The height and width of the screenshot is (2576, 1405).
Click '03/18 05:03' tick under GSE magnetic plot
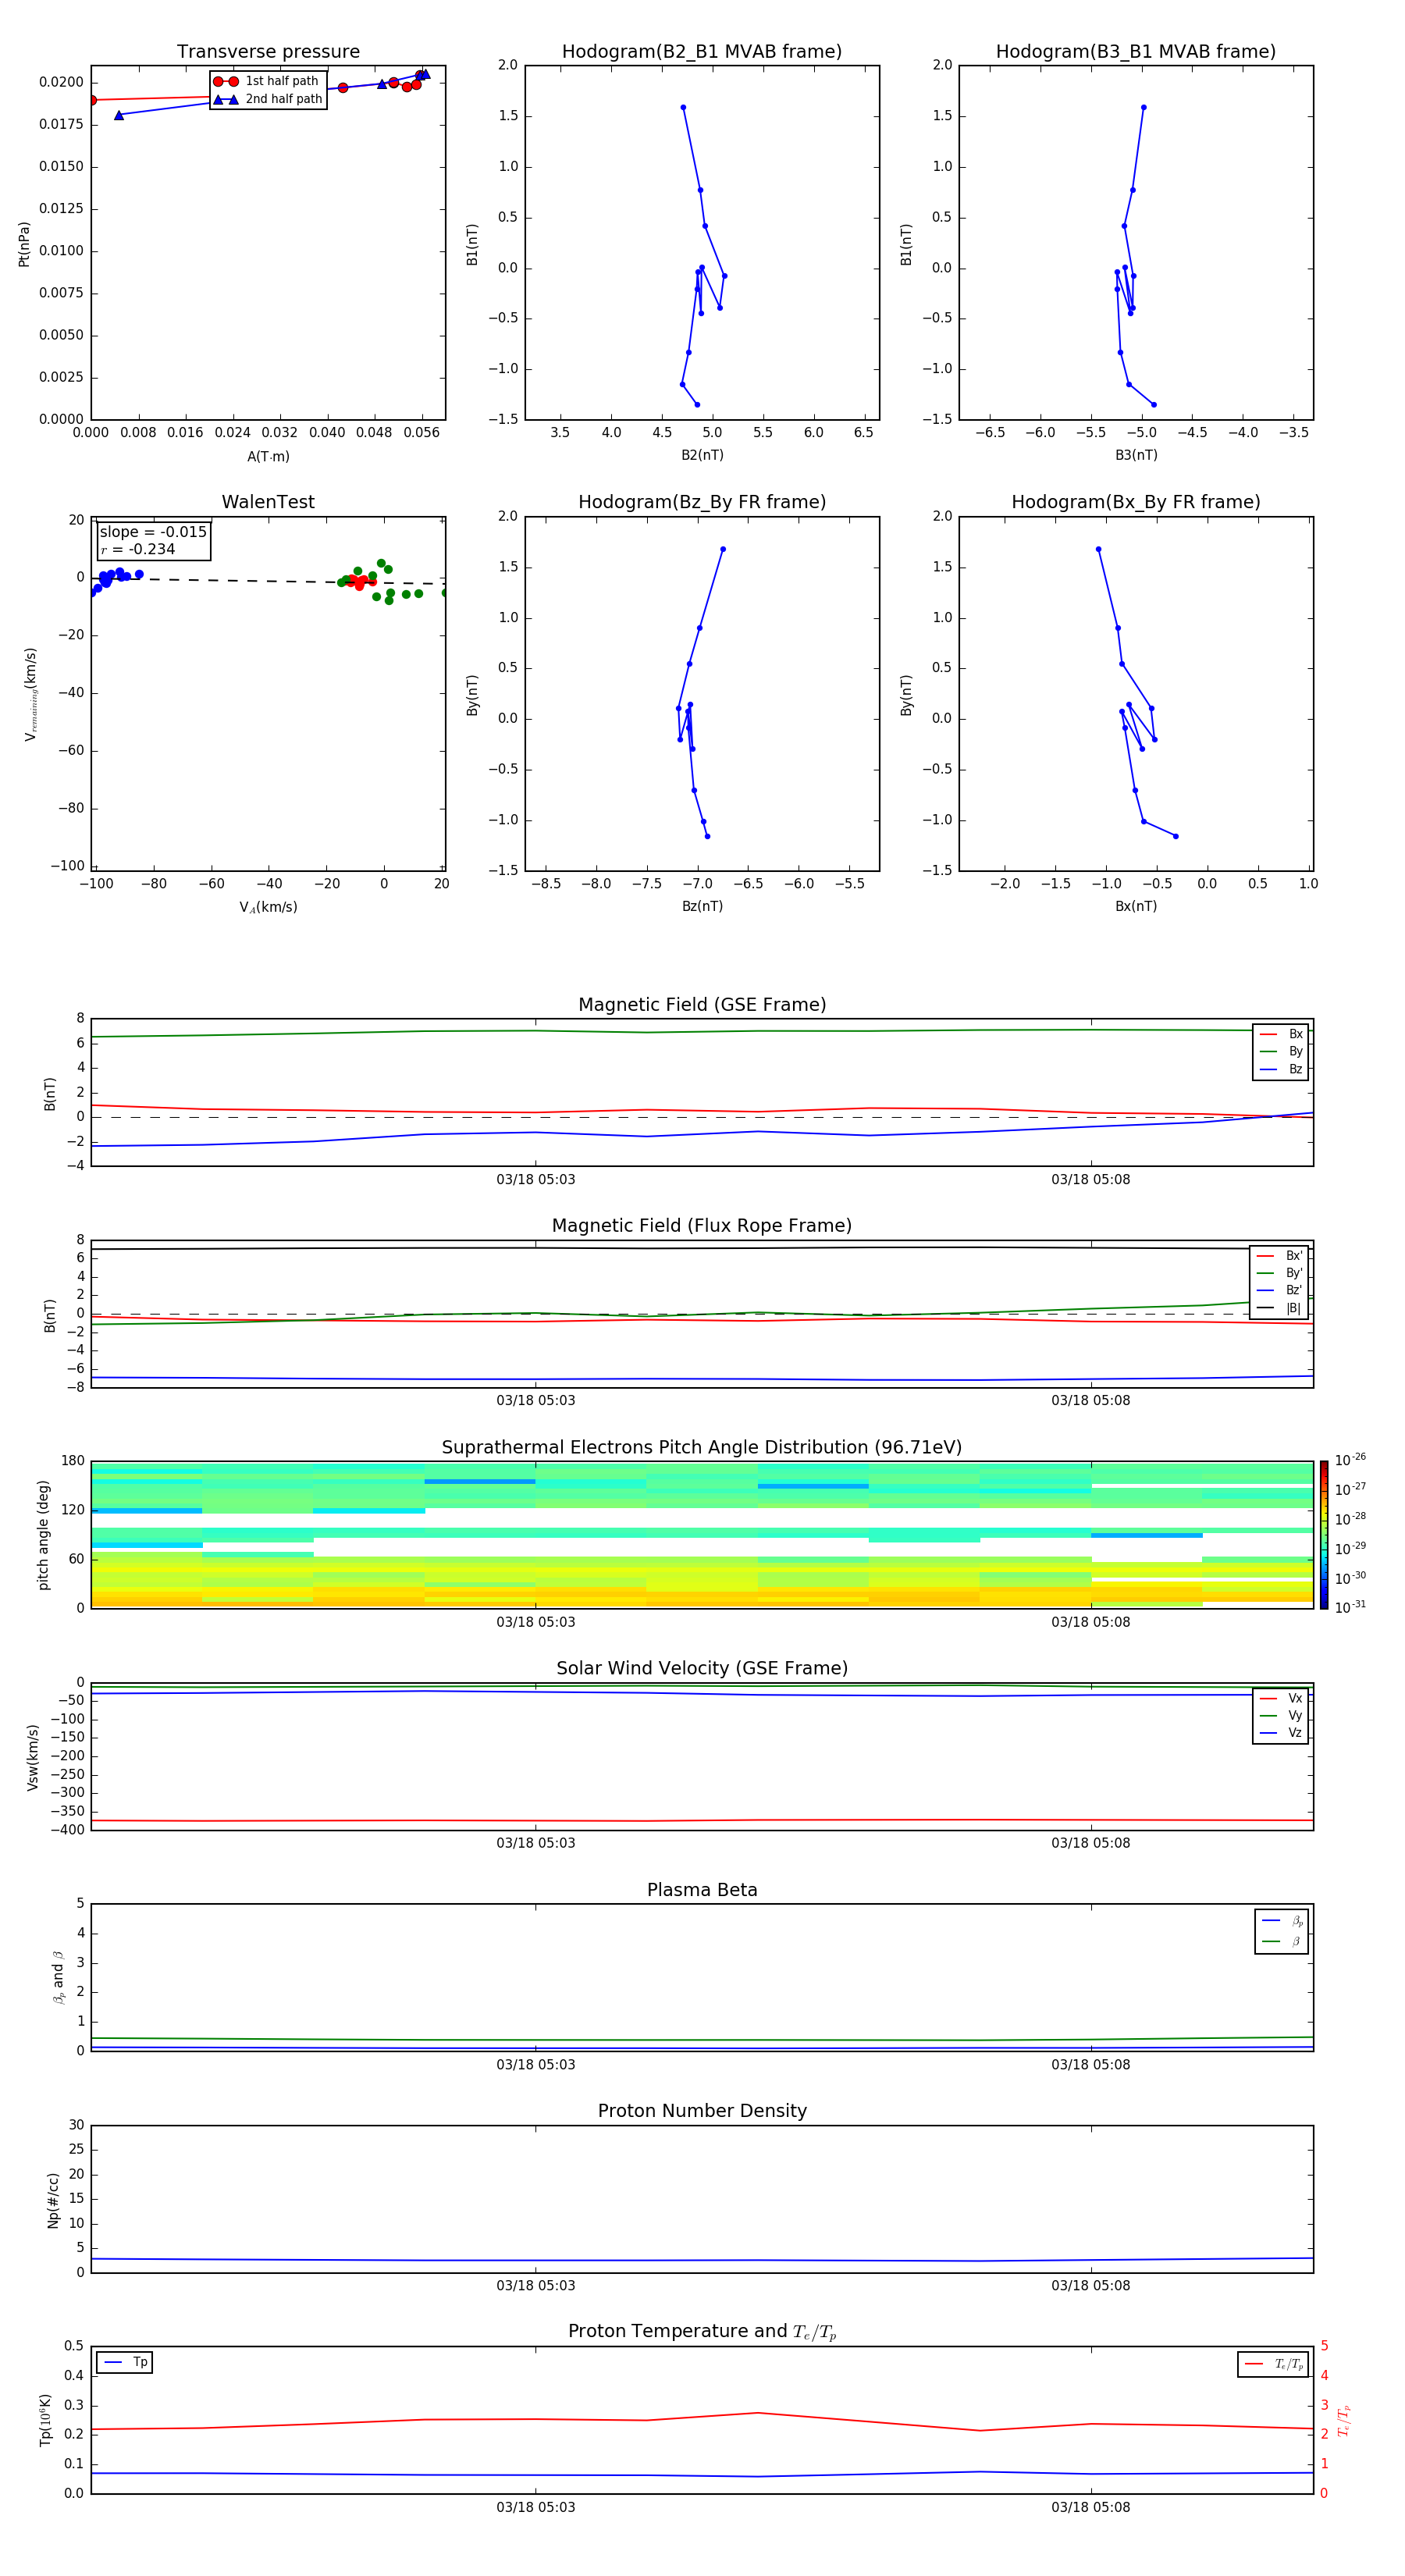(535, 1180)
